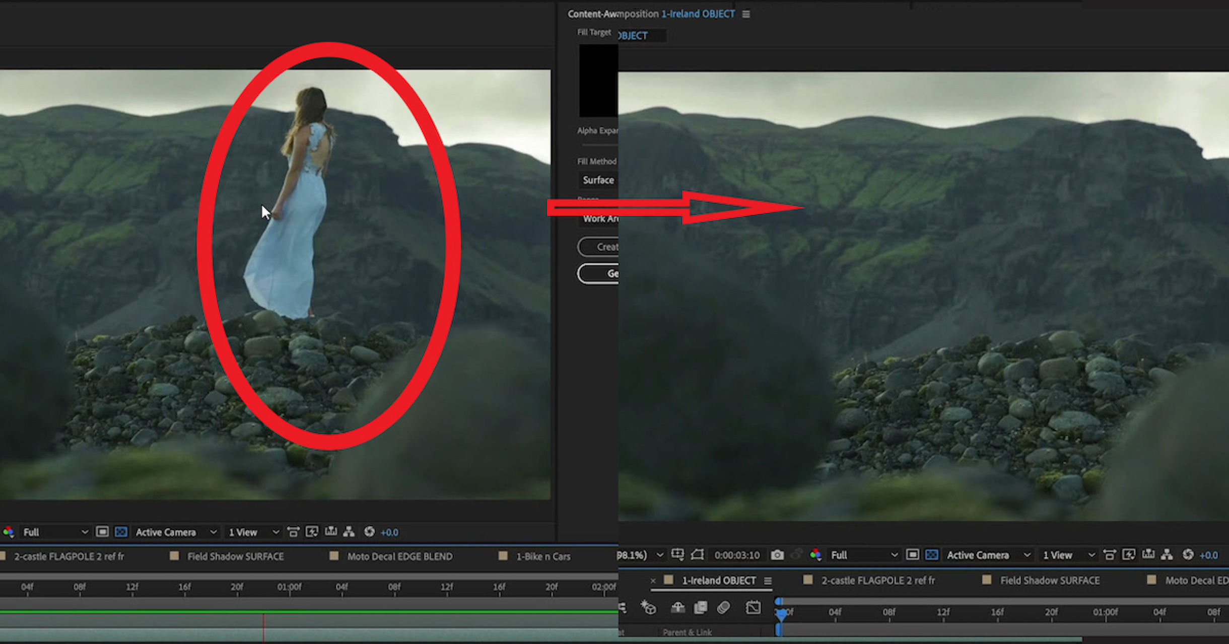The width and height of the screenshot is (1229, 644).
Task: Click the Timeline icon in right viewer
Action: click(x=1148, y=554)
